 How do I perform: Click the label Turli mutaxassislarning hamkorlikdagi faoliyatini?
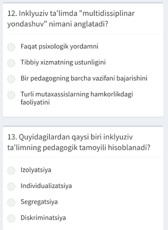click(77, 98)
